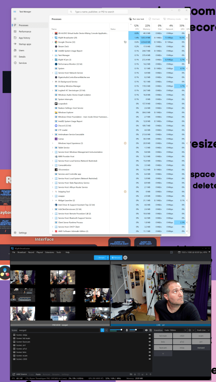Image resolution: width=216 pixels, height=382 pixels.
Task: Switch to hd main scene button
Action: tap(163, 335)
